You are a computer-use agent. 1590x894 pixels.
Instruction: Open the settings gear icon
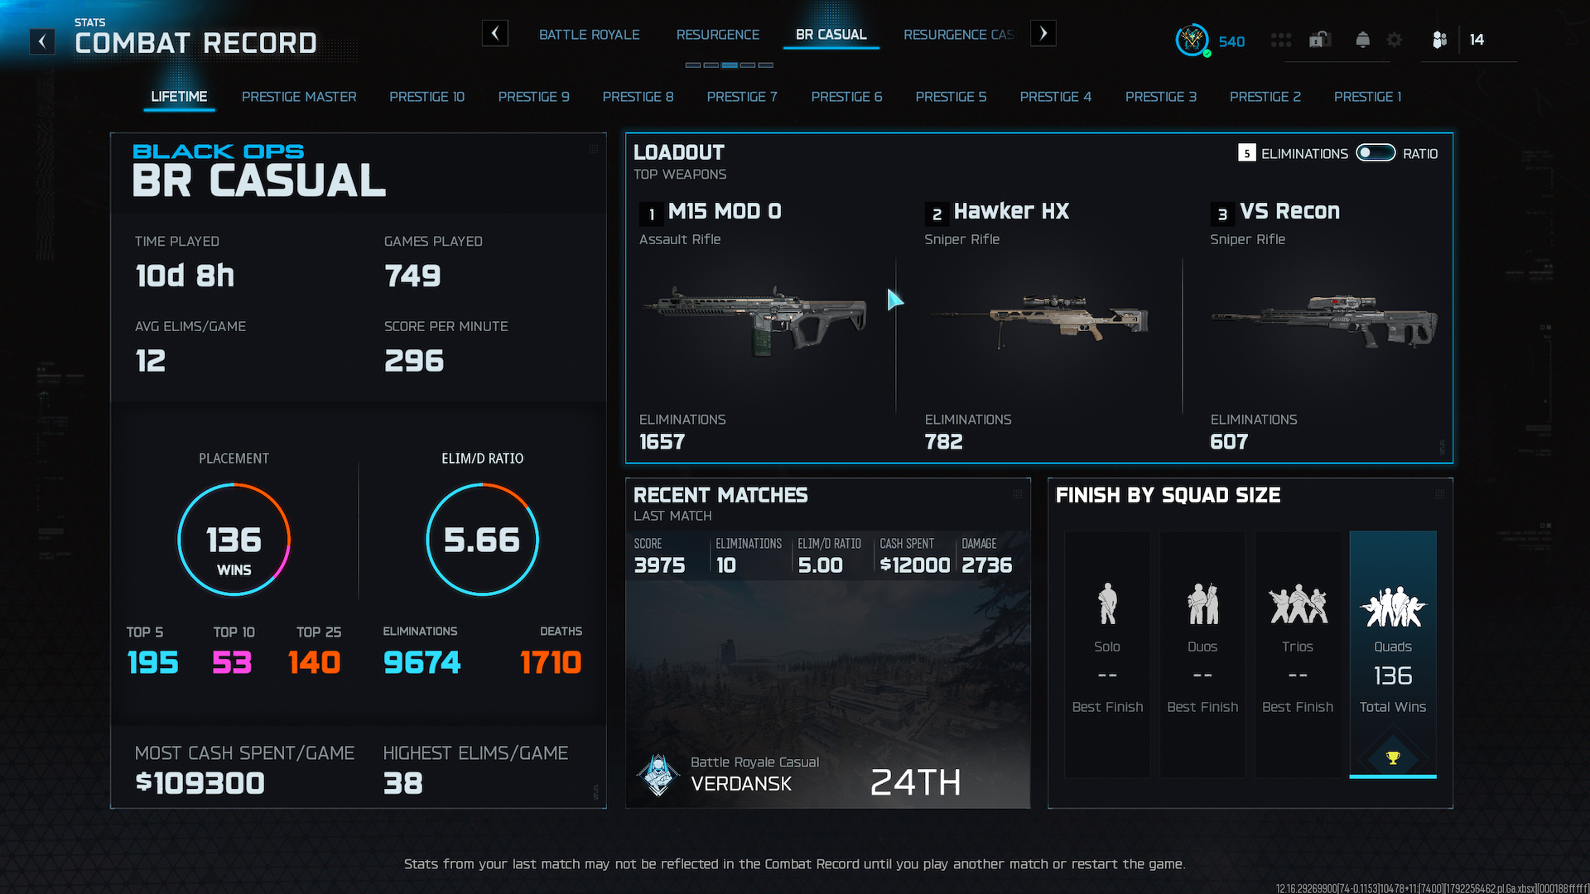tap(1395, 40)
